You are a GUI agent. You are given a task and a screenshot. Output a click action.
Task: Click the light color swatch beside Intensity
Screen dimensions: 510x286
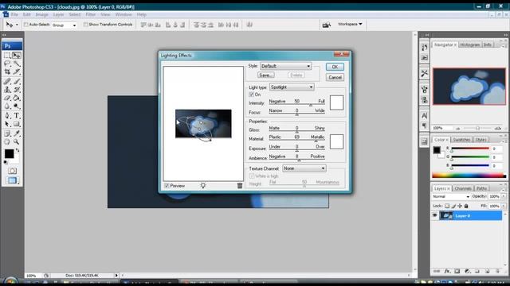336,102
